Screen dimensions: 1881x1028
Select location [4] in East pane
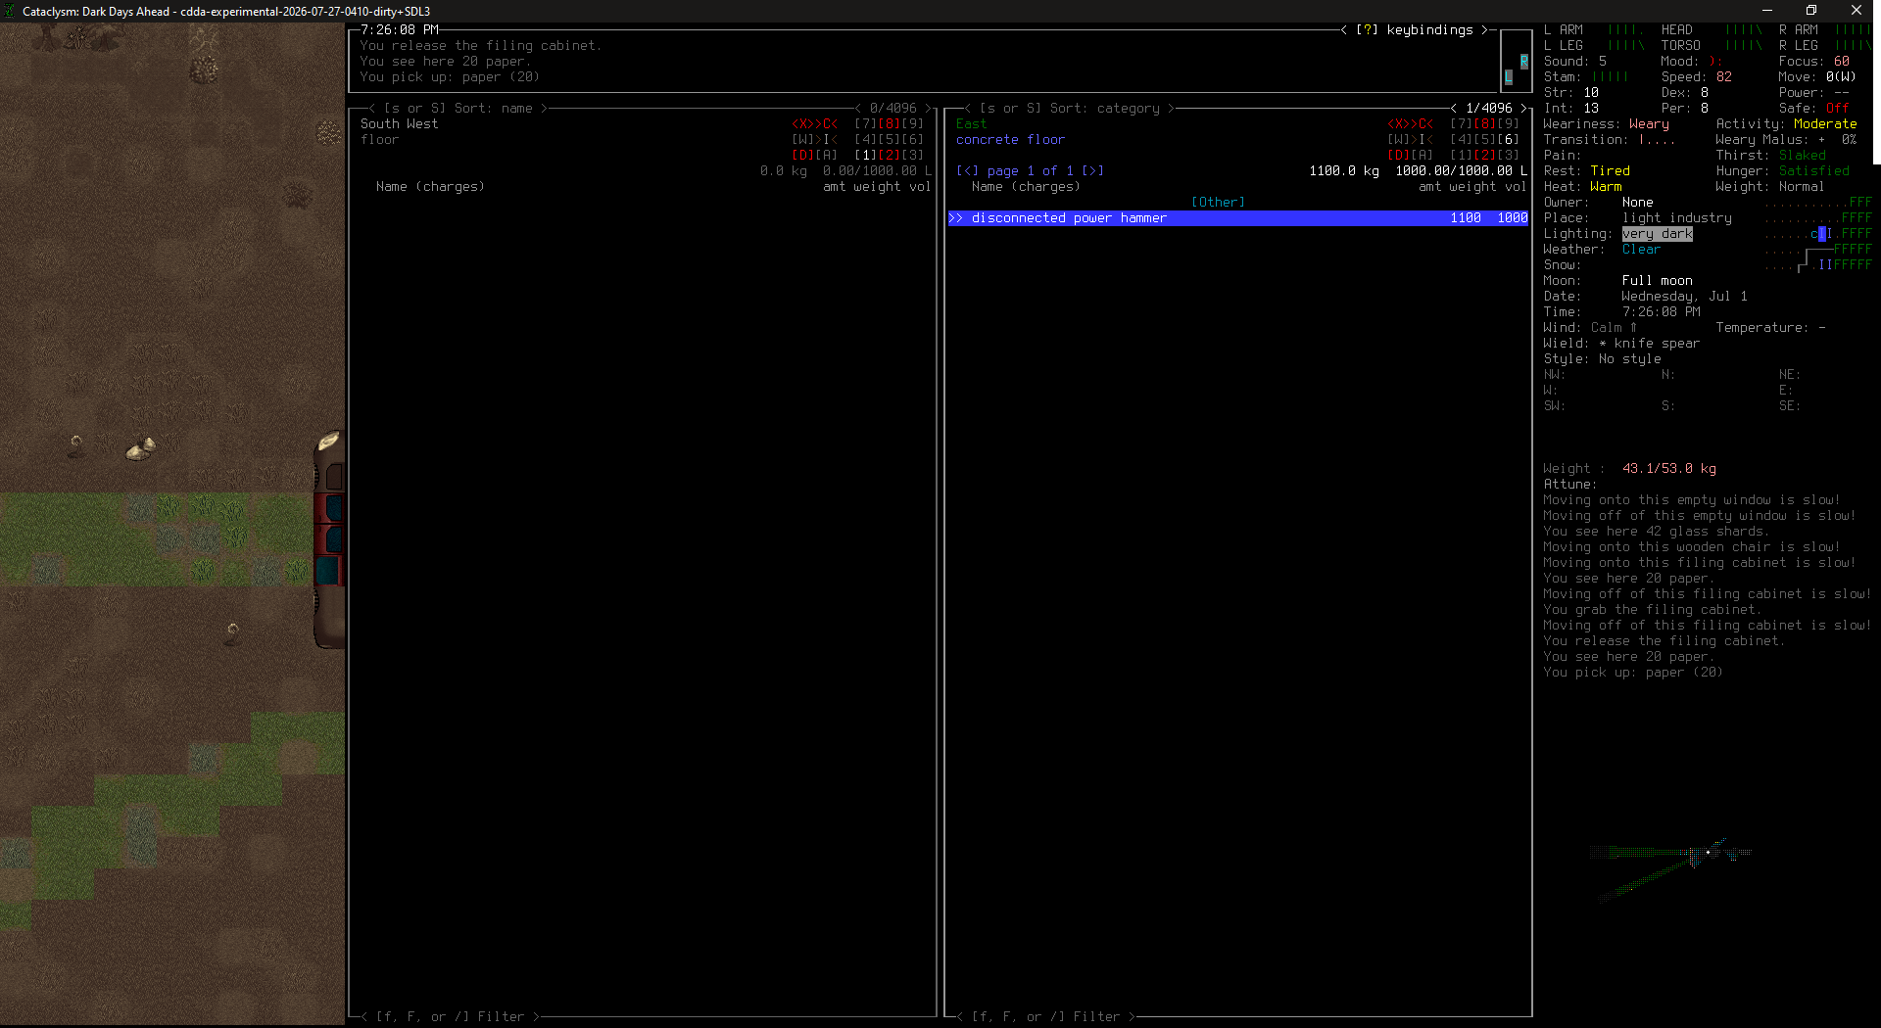pyautogui.click(x=1461, y=140)
